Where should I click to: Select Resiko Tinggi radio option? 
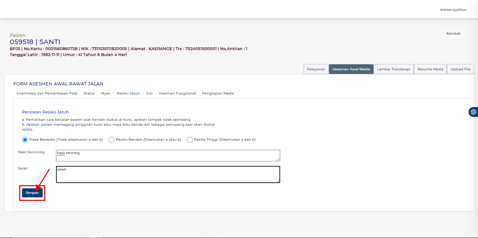pos(190,140)
